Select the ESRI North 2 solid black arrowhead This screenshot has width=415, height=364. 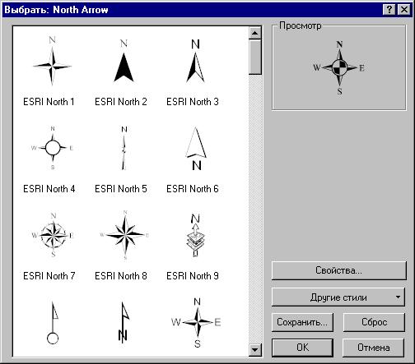[124, 61]
